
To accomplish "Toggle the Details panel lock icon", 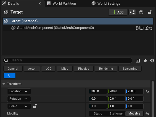I will [x=150, y=12].
